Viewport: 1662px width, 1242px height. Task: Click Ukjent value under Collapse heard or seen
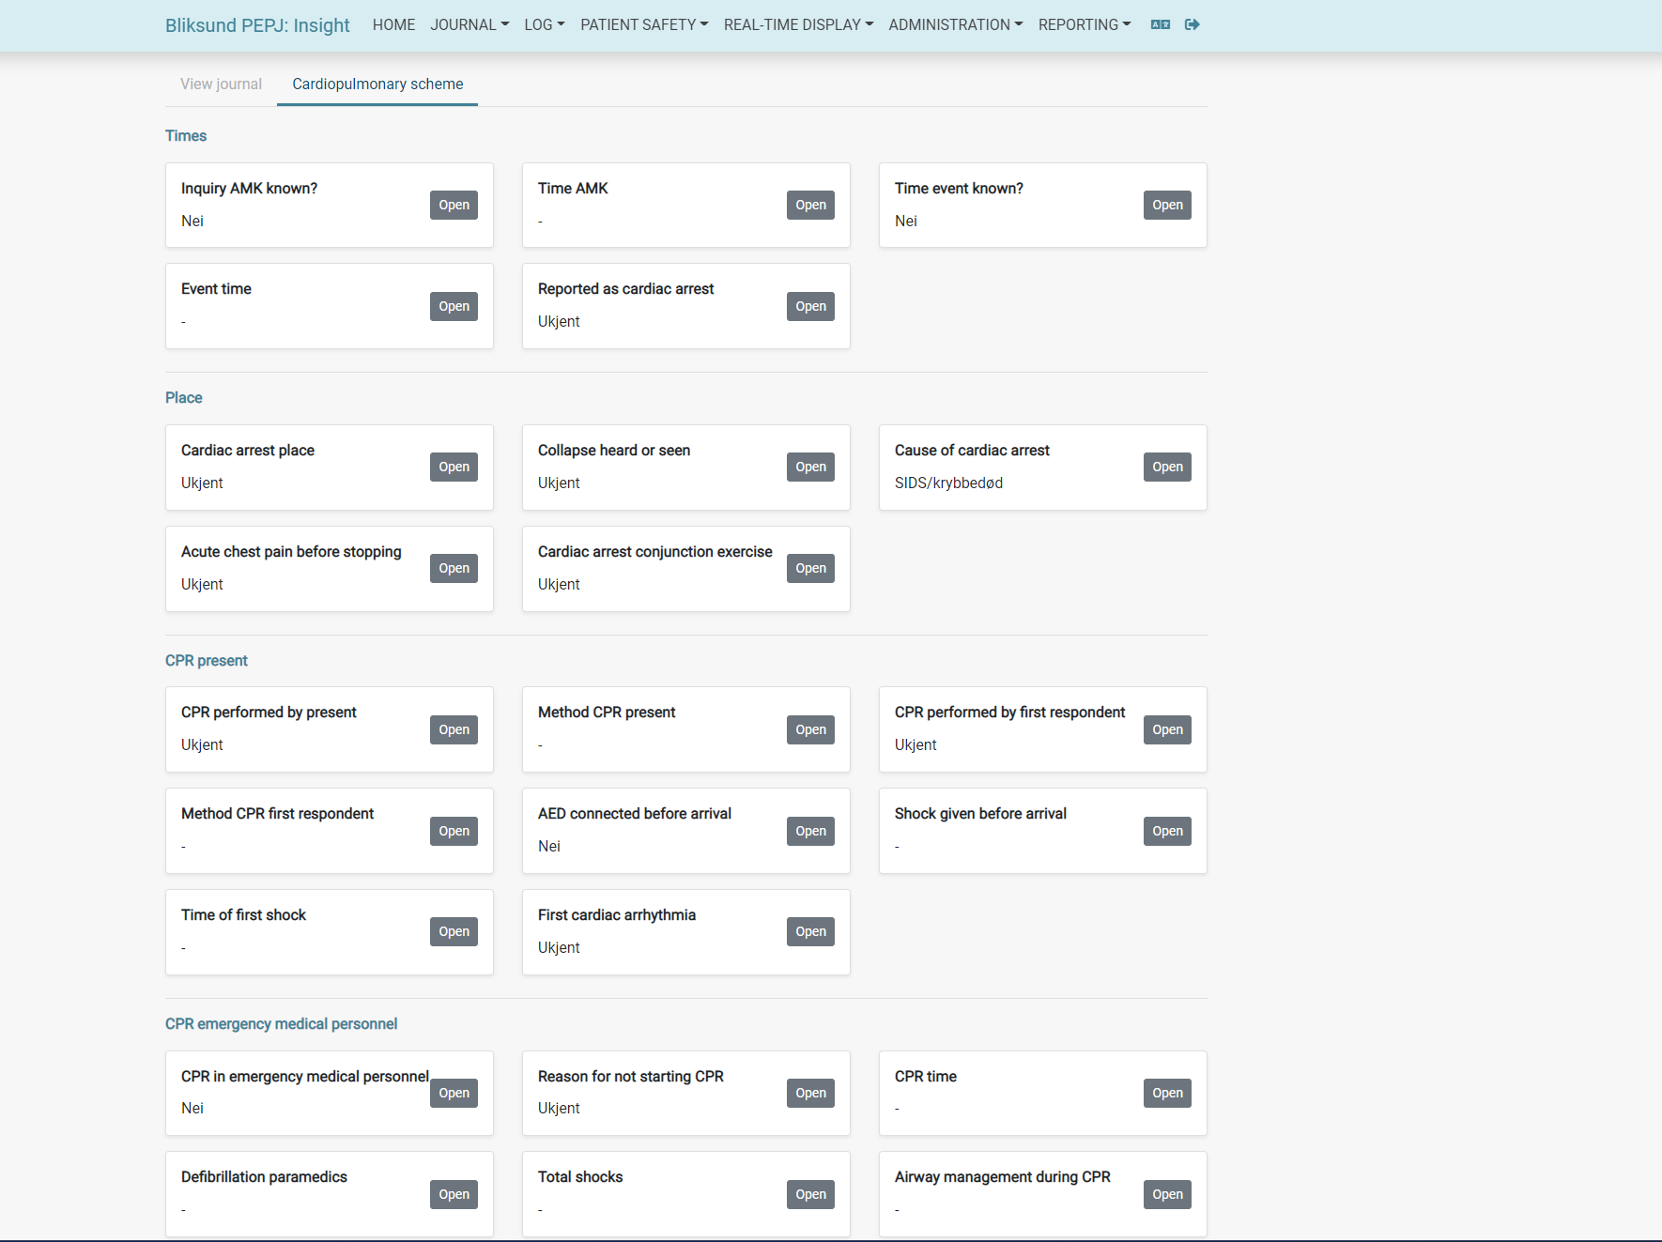[559, 483]
